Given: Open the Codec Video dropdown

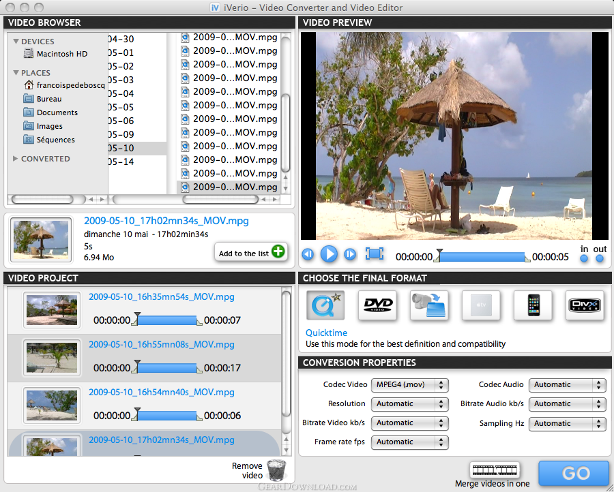Looking at the screenshot, I should pos(409,385).
